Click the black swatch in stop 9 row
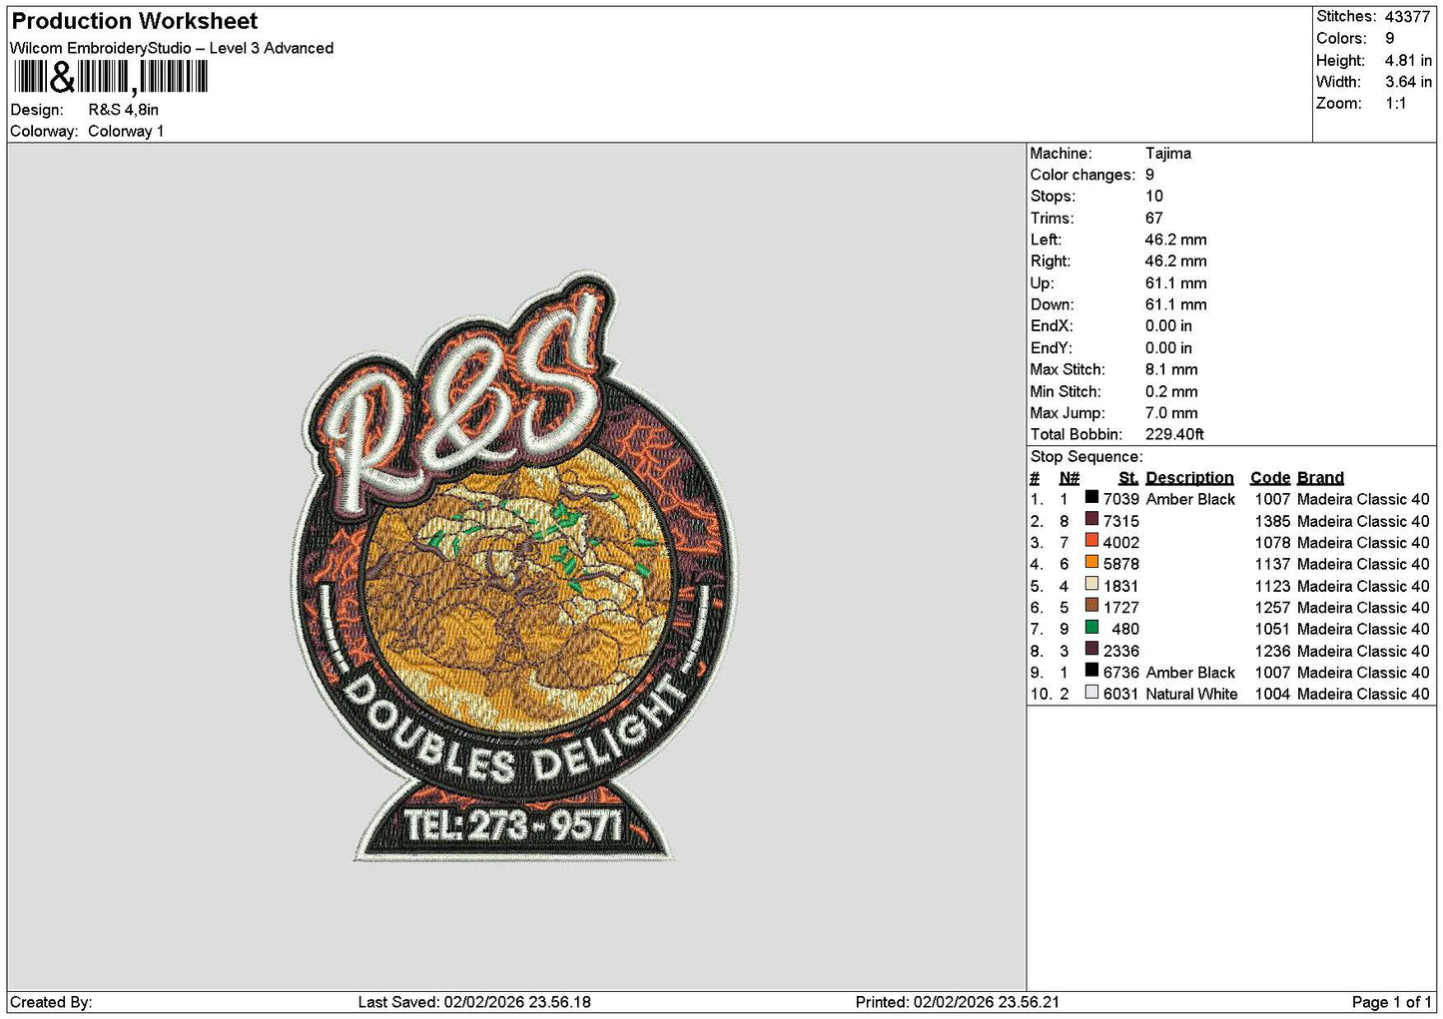 pos(1091,671)
